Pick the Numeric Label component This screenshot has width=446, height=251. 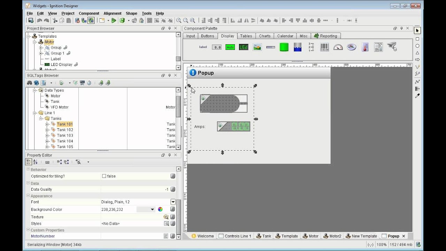[217, 47]
